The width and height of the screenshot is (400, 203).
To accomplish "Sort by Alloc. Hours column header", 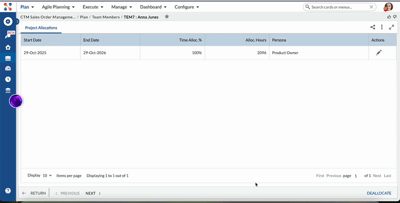I will click(x=237, y=40).
